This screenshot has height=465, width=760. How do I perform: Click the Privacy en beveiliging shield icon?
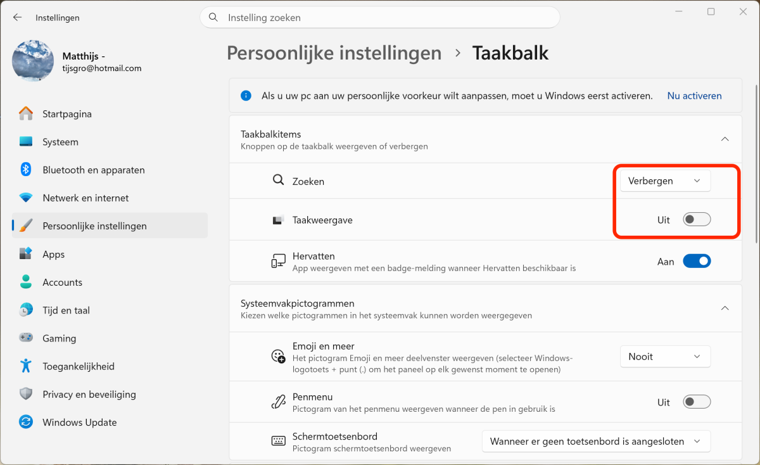click(x=26, y=394)
